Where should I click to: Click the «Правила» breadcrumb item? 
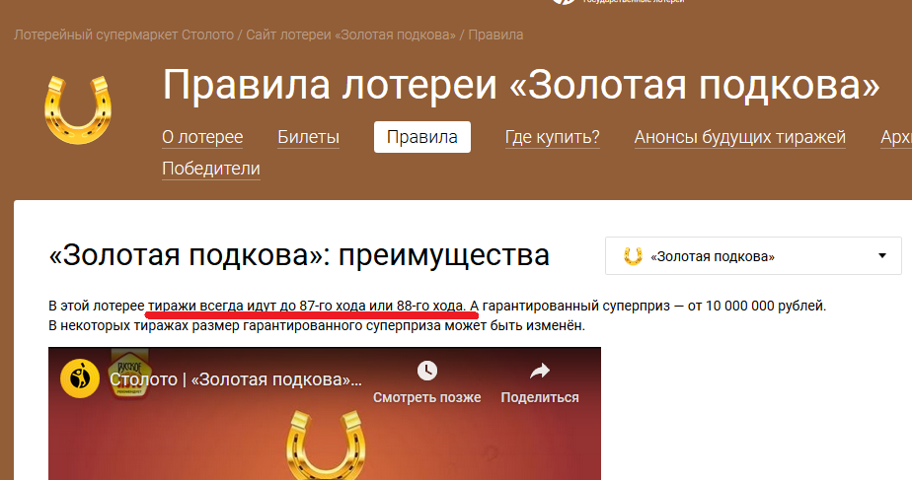pyautogui.click(x=495, y=34)
